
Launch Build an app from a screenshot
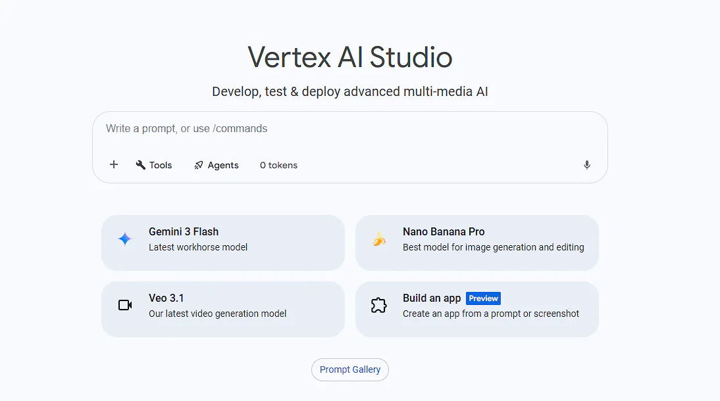(476, 309)
